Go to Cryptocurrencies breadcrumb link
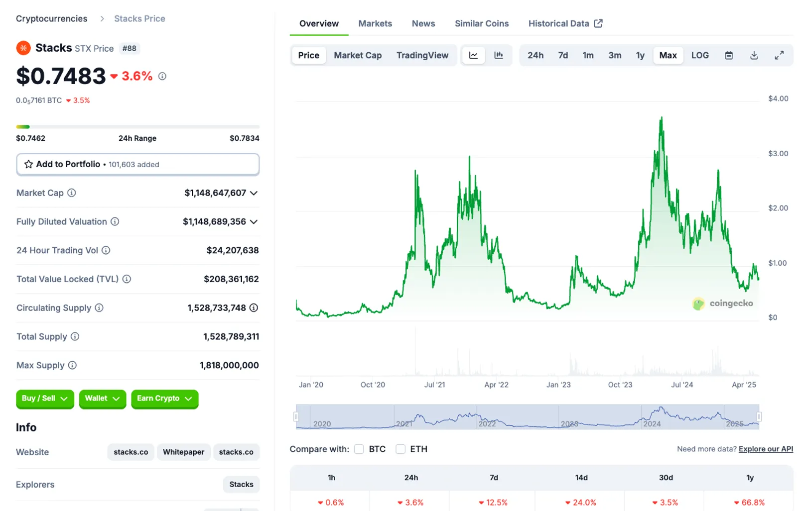The height and width of the screenshot is (511, 797). (51, 18)
